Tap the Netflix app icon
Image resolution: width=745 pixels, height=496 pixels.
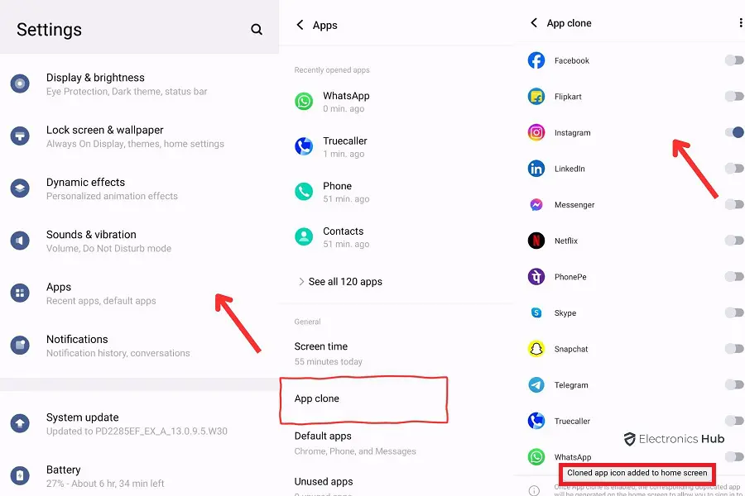[x=536, y=241]
